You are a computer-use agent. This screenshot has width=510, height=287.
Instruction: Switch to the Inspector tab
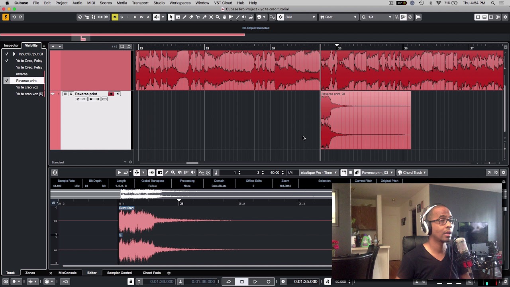[x=11, y=45]
